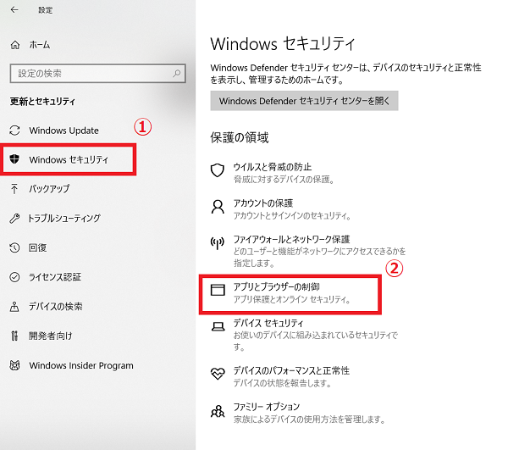Screen dimensions: 508x450
Task: Click アカウントとサインインのセキュリティ。 description
Action: click(x=292, y=215)
